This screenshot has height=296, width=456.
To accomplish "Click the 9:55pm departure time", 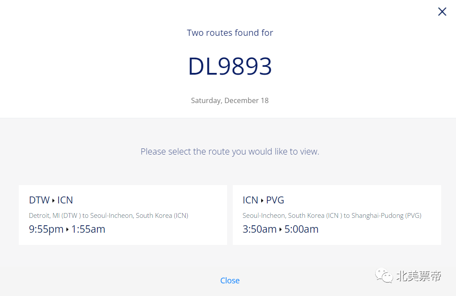I will [46, 229].
